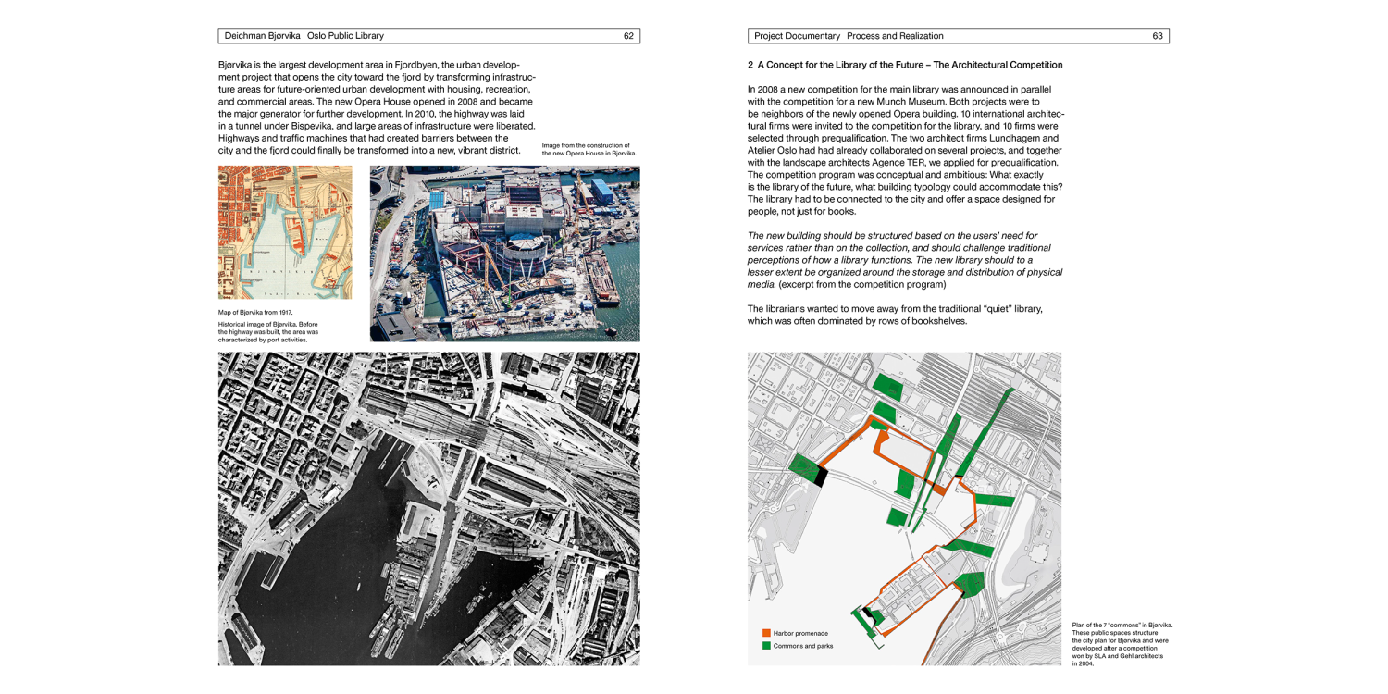Click the 1917 Bjørvika map image

pos(285,232)
